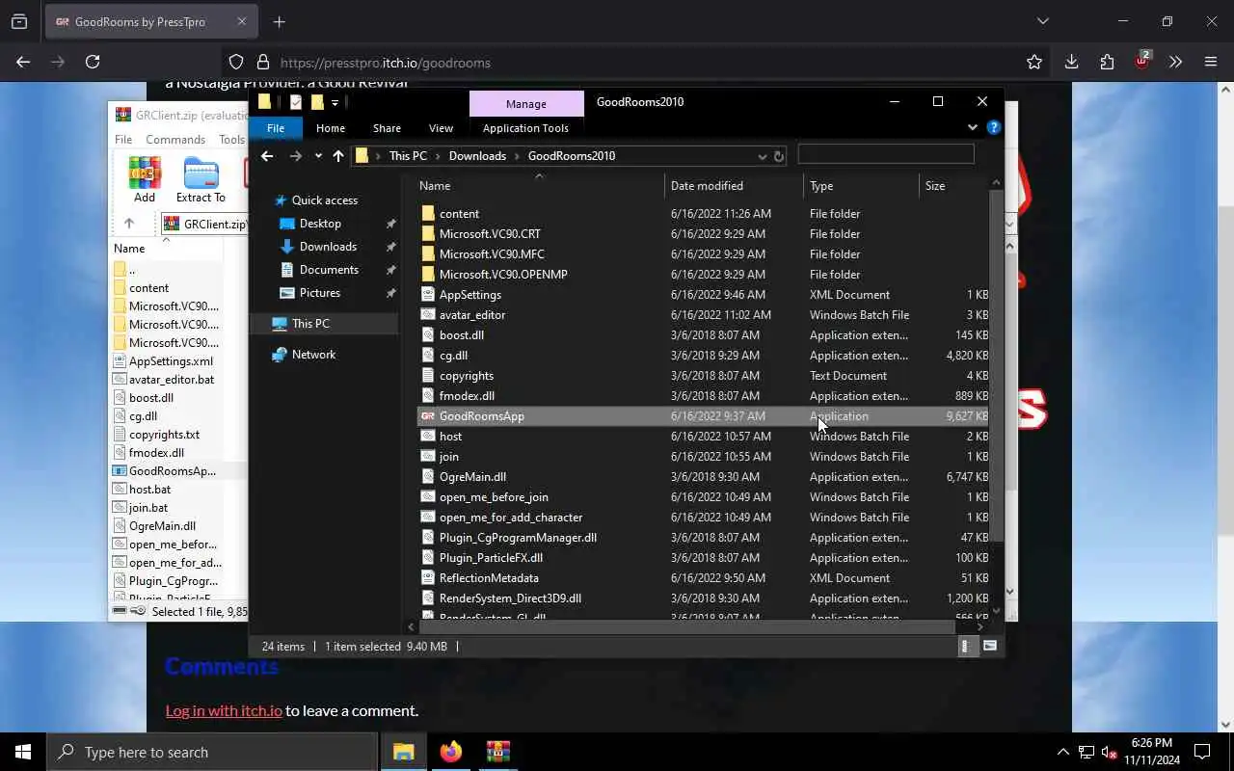Open WinRAR from the taskbar
1234x771 pixels.
pyautogui.click(x=497, y=752)
